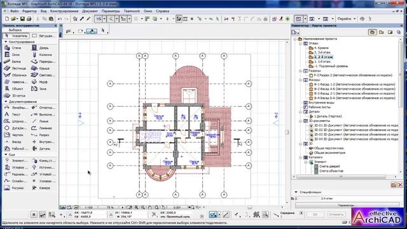Click the delete (red X) icon in Navigator
Screen dimensions: 407x229
coord(400,185)
